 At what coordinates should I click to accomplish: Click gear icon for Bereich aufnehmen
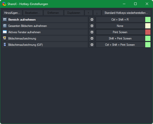(x=92, y=20)
